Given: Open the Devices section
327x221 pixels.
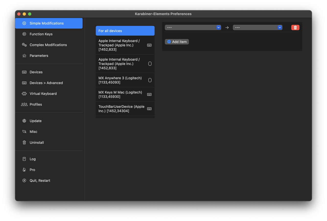Looking at the screenshot, I should point(49,72).
